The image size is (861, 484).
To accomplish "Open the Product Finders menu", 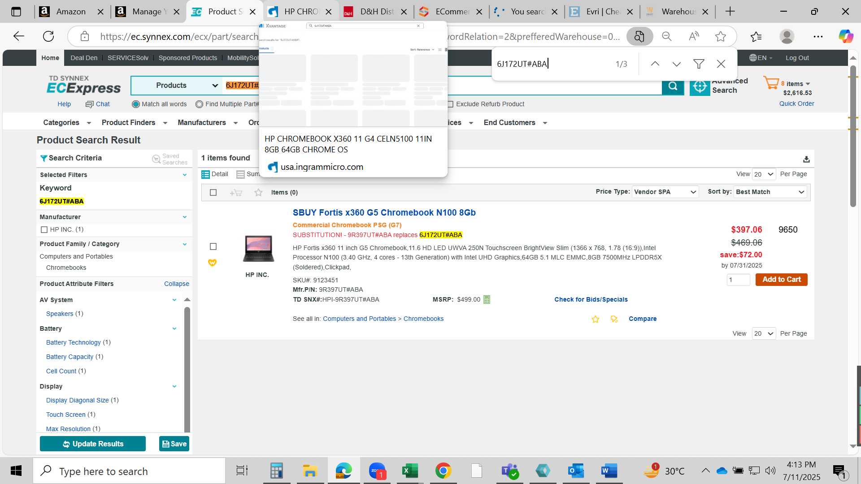I will [x=135, y=123].
